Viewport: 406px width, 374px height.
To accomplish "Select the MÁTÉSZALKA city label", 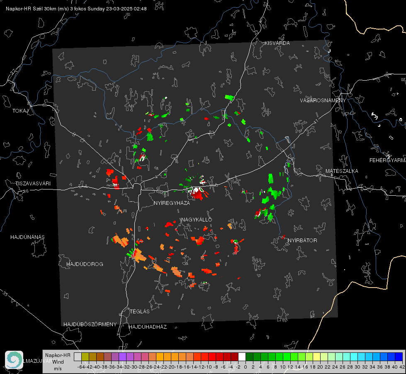I will point(342,171).
